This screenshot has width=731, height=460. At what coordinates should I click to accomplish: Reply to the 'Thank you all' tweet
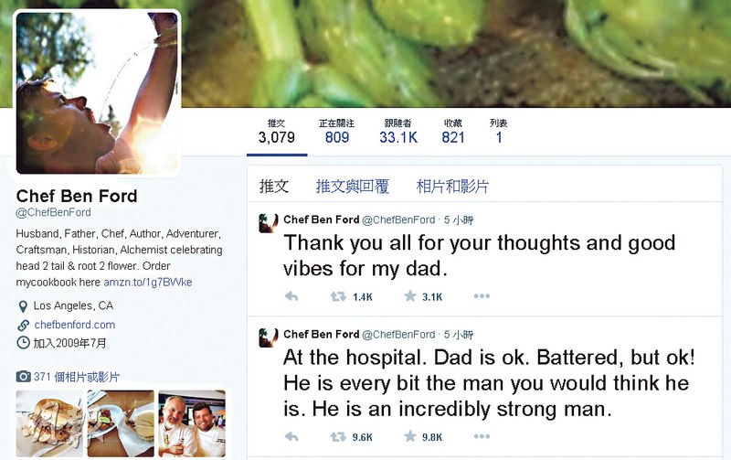pyautogui.click(x=291, y=296)
